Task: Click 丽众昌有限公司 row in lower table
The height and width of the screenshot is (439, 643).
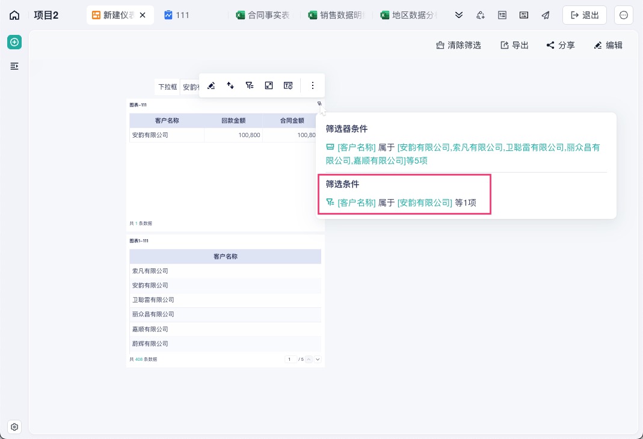Action: pyautogui.click(x=225, y=315)
